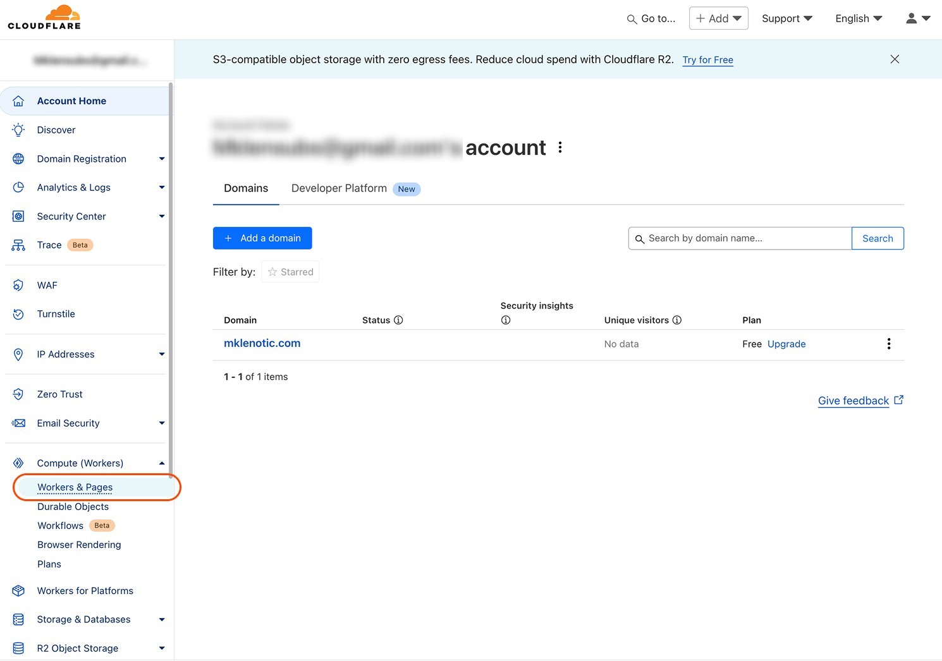Click the Cloudflare logo
942x661 pixels.
tap(44, 17)
